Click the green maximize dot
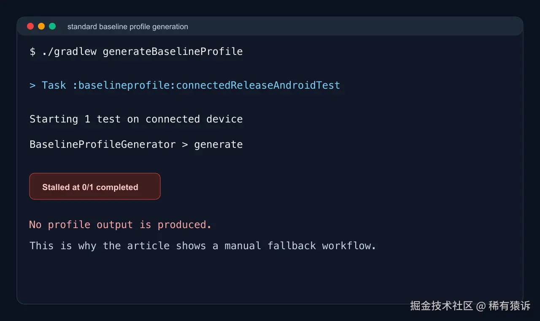 [52, 26]
